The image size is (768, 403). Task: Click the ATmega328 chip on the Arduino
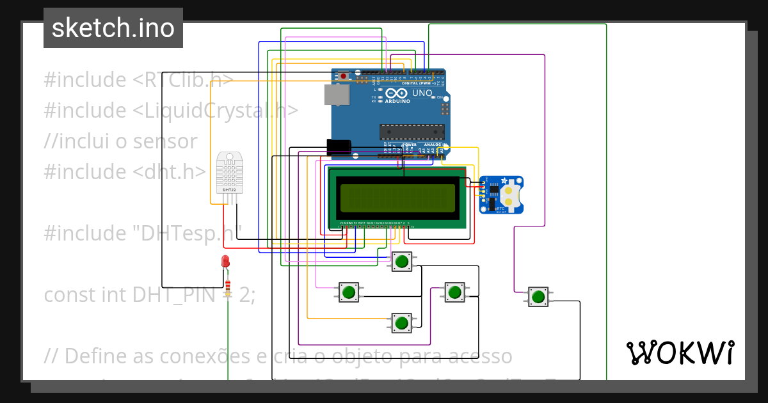click(413, 131)
